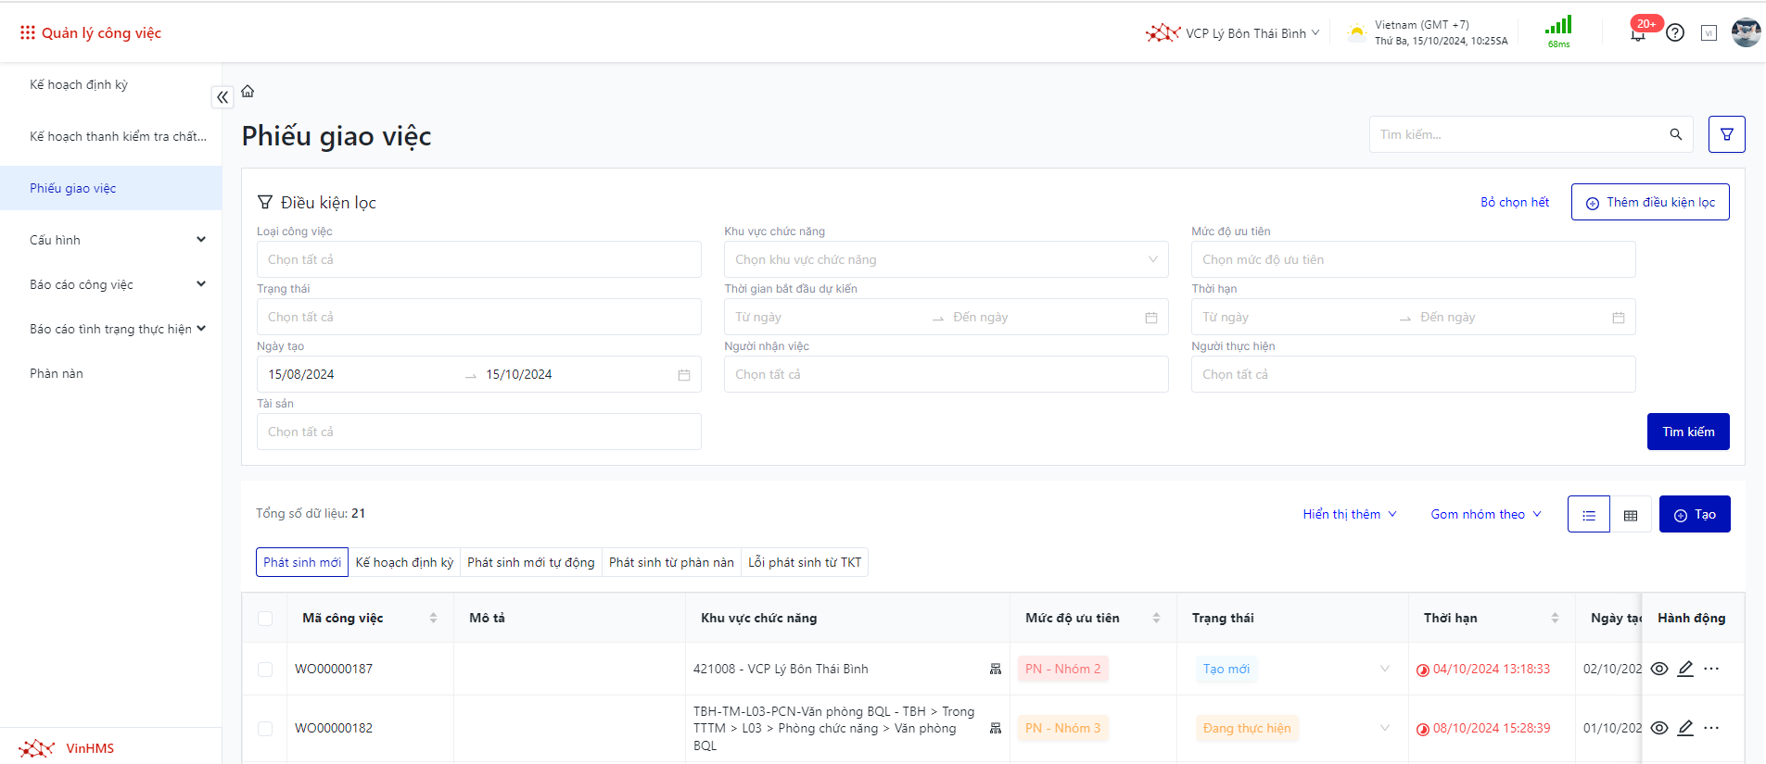The image size is (1766, 764).
Task: View details of WO00000182 via eye icon
Action: point(1659,728)
